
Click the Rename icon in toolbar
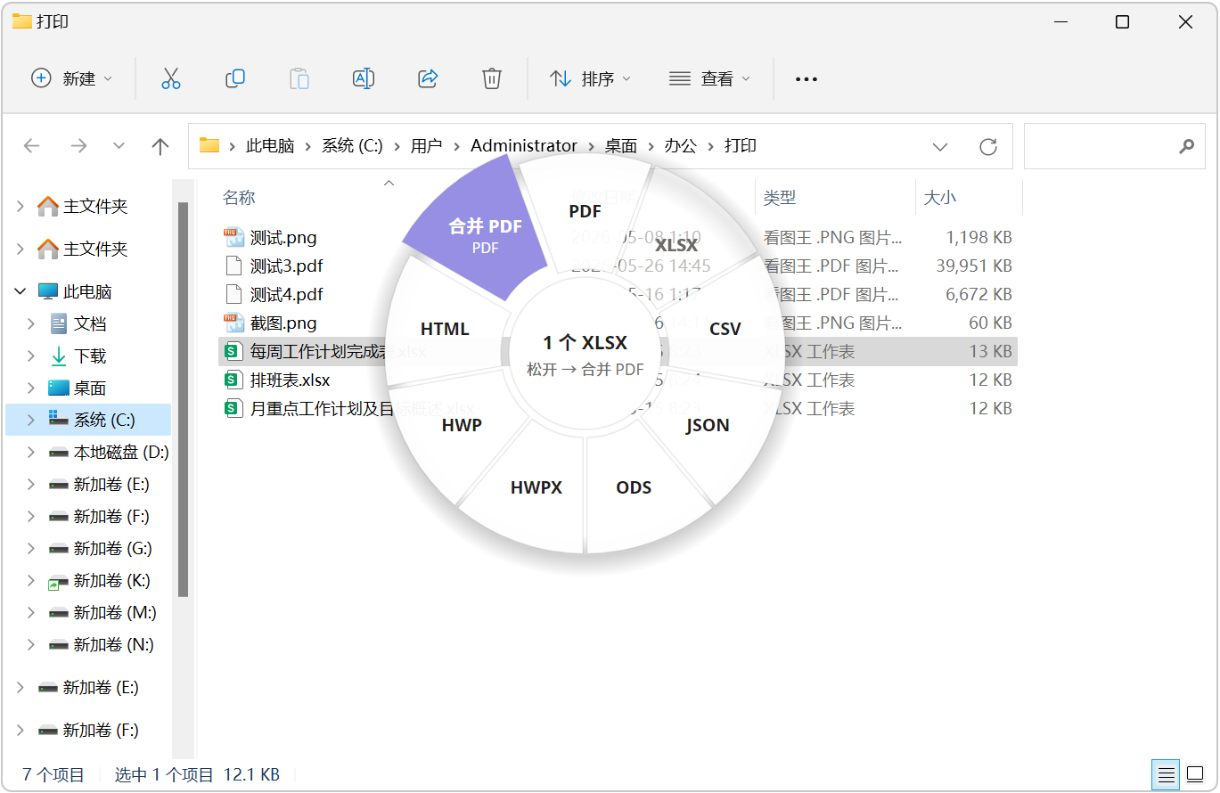click(364, 78)
